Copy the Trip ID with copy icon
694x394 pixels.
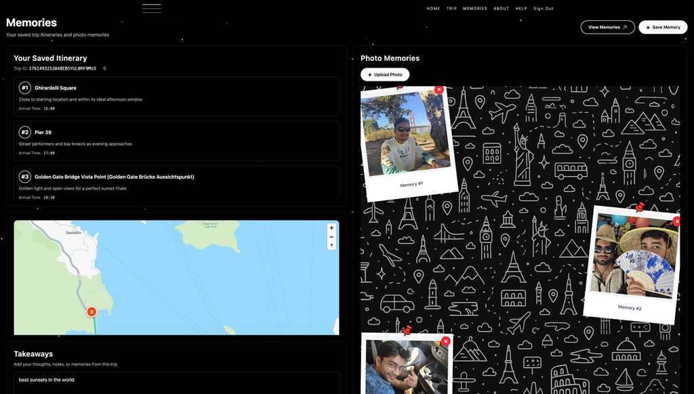point(104,68)
